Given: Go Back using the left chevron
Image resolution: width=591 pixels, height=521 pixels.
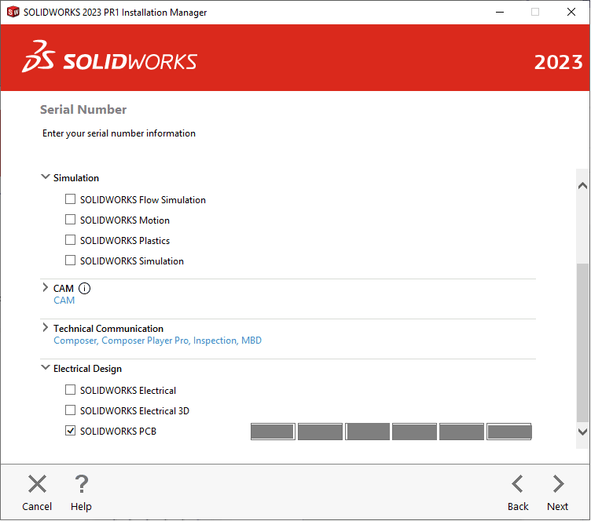Looking at the screenshot, I should click(x=517, y=484).
